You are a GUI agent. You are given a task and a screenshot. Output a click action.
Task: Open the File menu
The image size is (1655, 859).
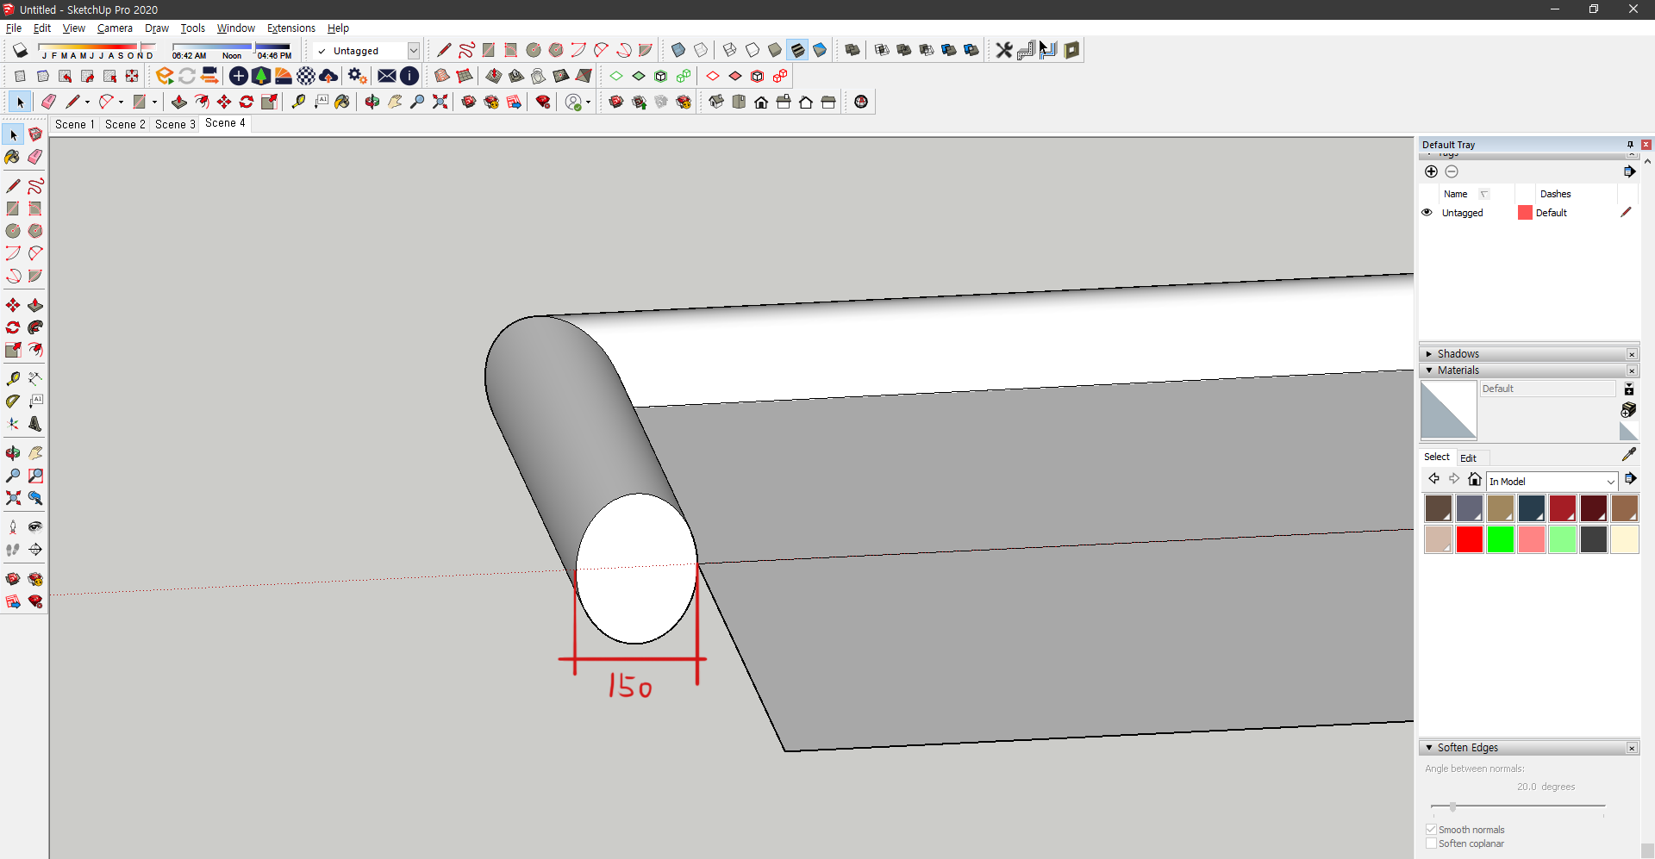point(14,28)
